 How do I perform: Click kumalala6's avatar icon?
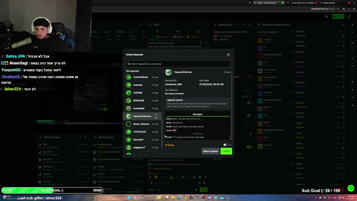point(129,108)
